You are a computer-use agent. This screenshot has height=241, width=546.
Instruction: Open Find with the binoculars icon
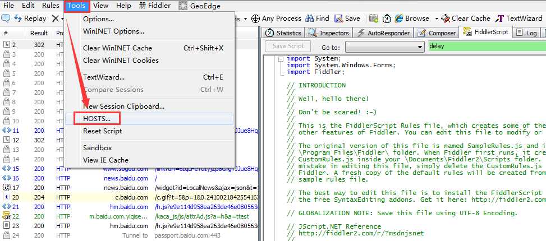(x=317, y=18)
